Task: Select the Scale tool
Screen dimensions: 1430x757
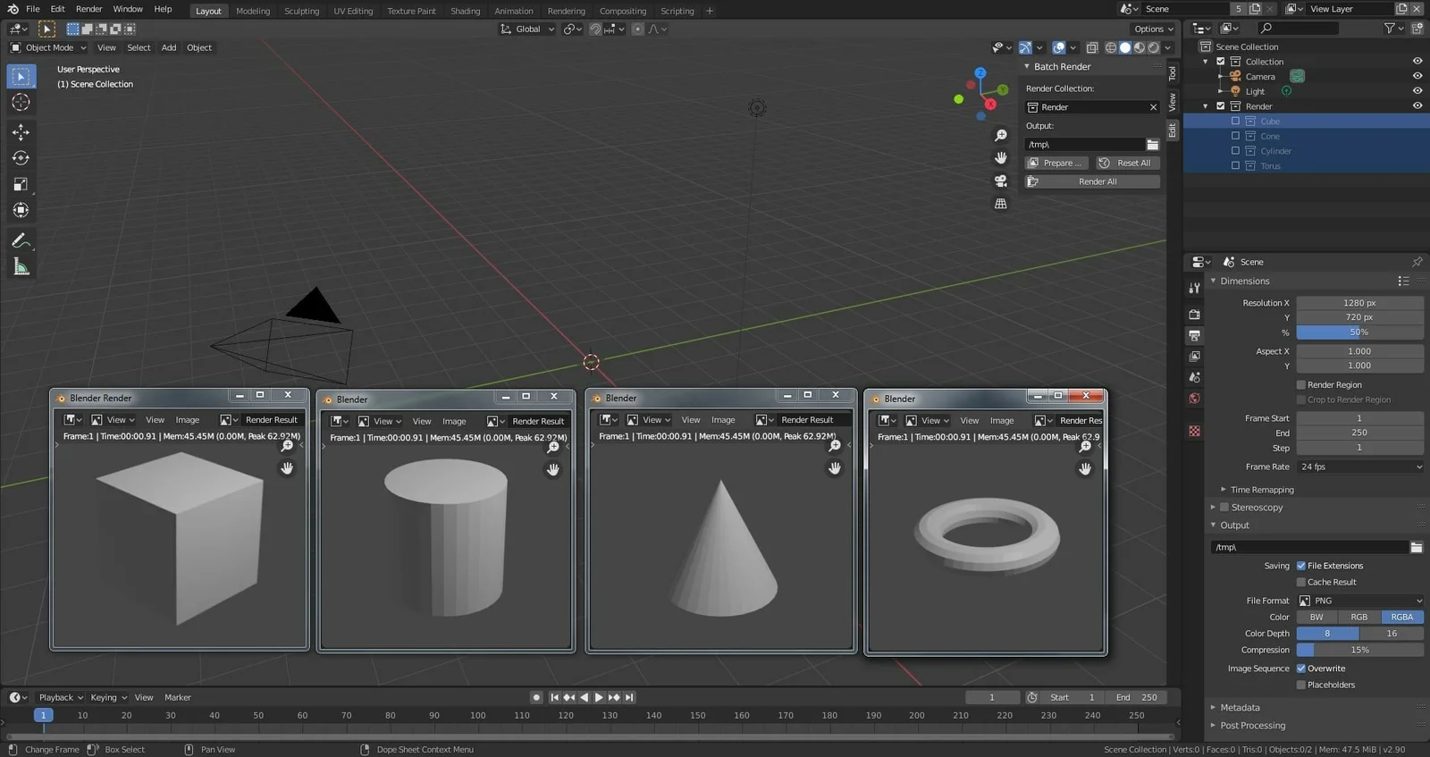Action: (x=21, y=184)
